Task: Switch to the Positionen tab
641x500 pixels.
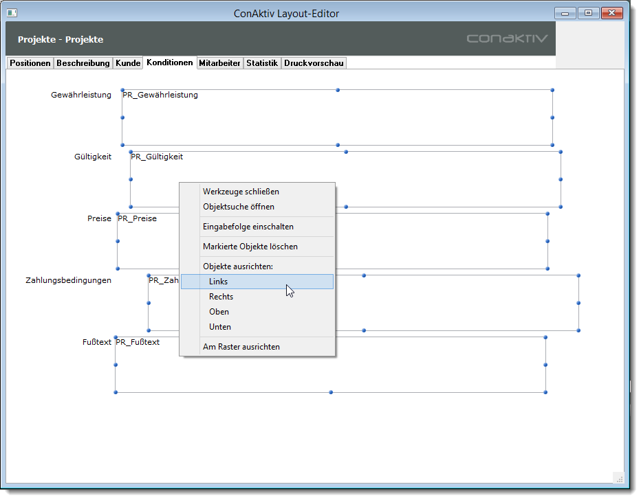Action: (x=30, y=63)
